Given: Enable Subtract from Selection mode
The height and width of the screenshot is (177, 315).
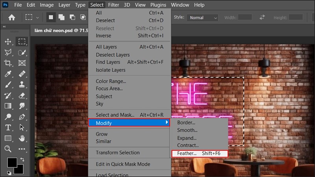Looking at the screenshot, I should (x=72, y=17).
